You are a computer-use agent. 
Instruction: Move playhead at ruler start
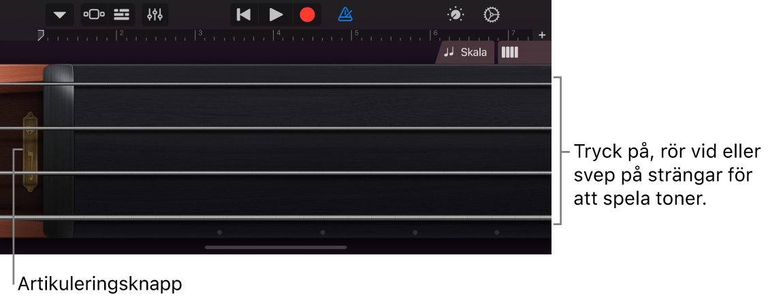(x=41, y=34)
